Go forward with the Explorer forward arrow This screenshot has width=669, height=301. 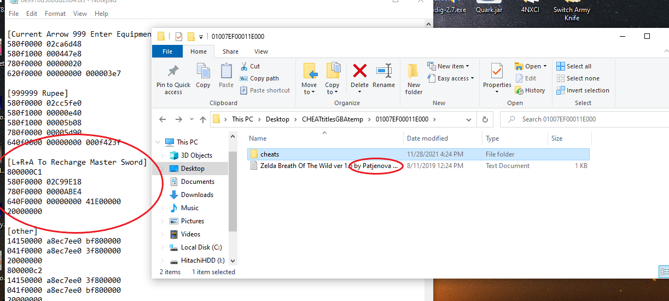point(178,119)
